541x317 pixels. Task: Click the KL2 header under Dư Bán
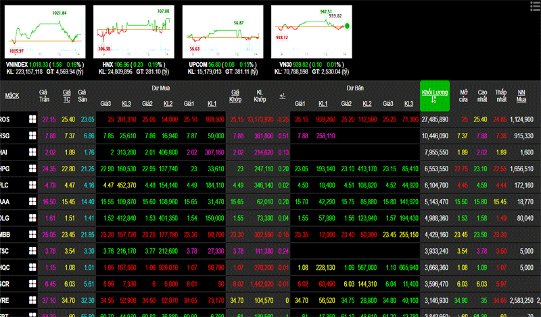(x=367, y=104)
